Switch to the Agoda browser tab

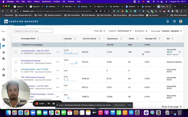tap(20, 7)
